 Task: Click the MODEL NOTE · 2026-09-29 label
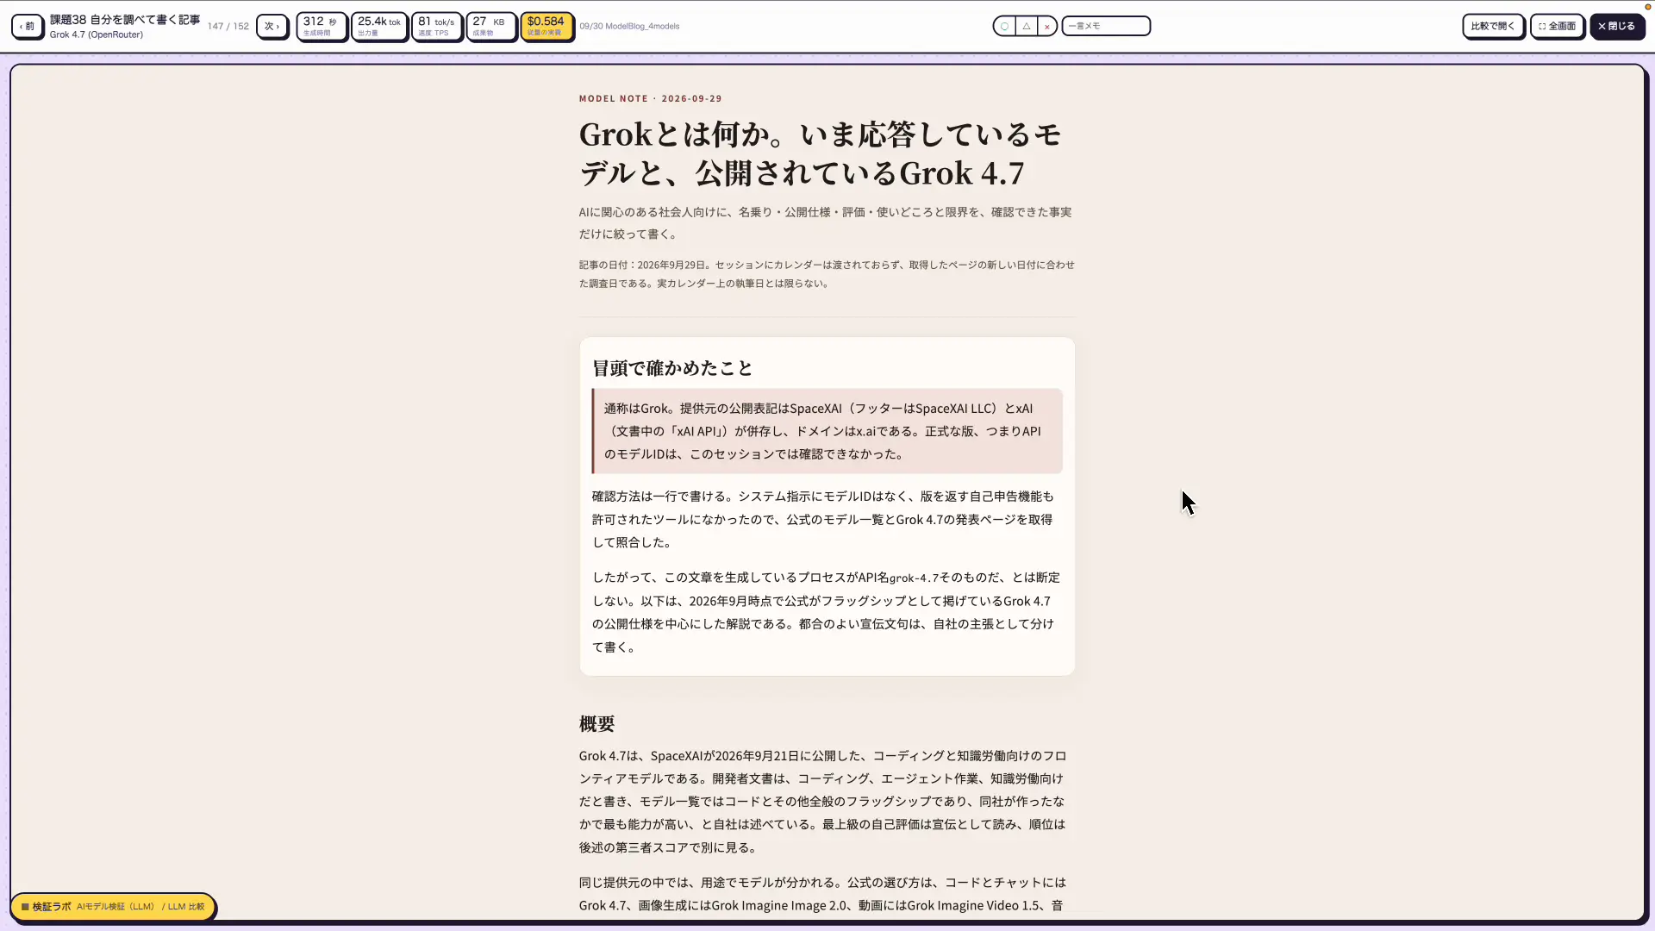(651, 98)
